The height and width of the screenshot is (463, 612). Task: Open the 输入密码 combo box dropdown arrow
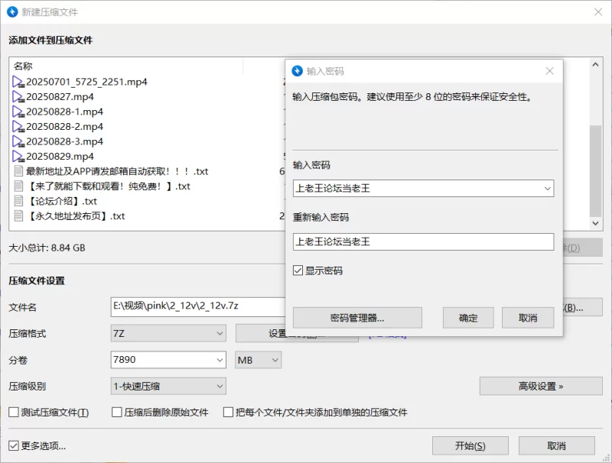pyautogui.click(x=548, y=189)
